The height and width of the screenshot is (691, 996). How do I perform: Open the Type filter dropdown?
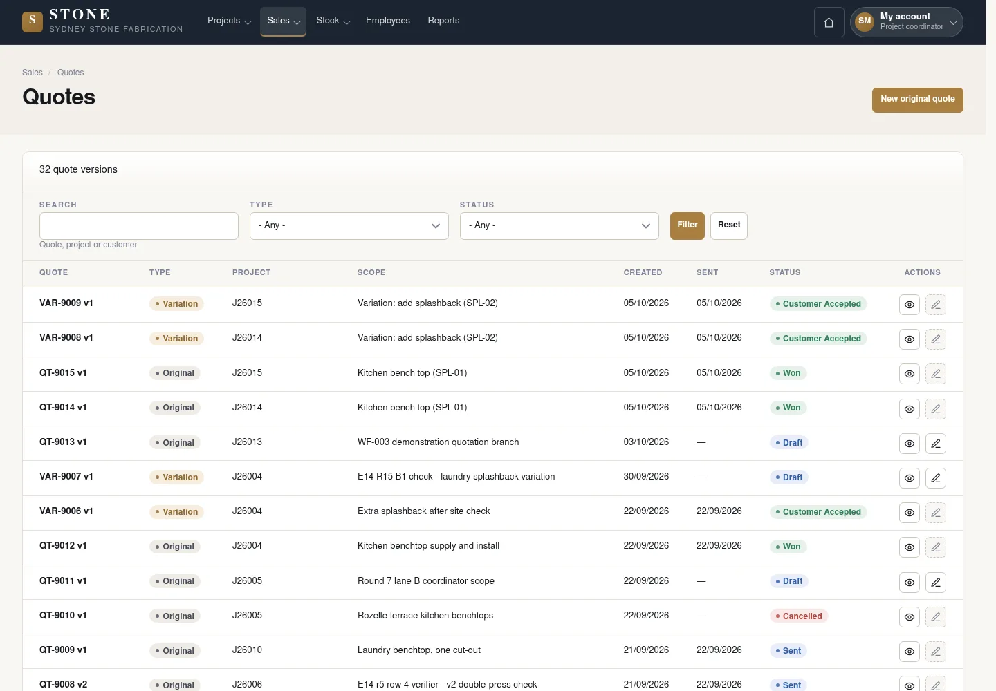coord(349,226)
